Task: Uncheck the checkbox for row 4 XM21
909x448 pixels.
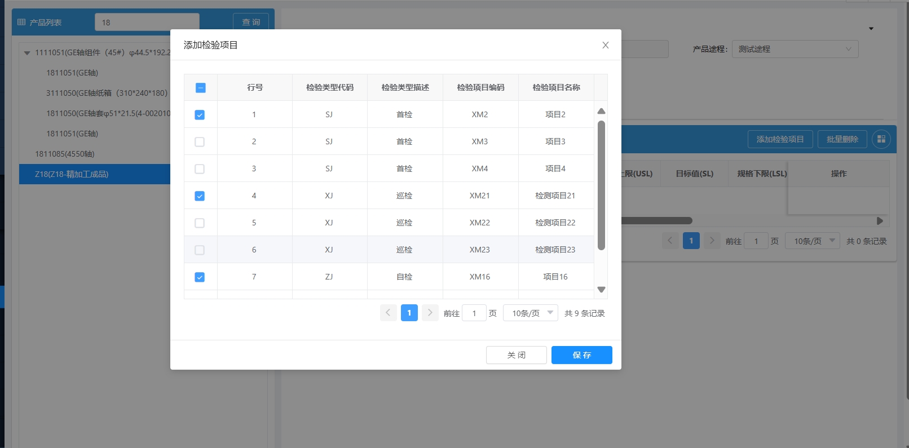Action: 200,196
